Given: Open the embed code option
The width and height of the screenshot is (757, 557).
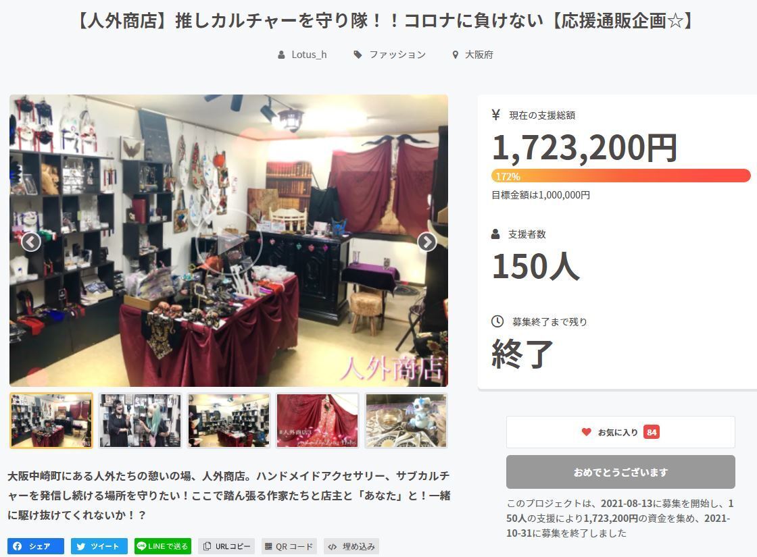Looking at the screenshot, I should [x=351, y=546].
